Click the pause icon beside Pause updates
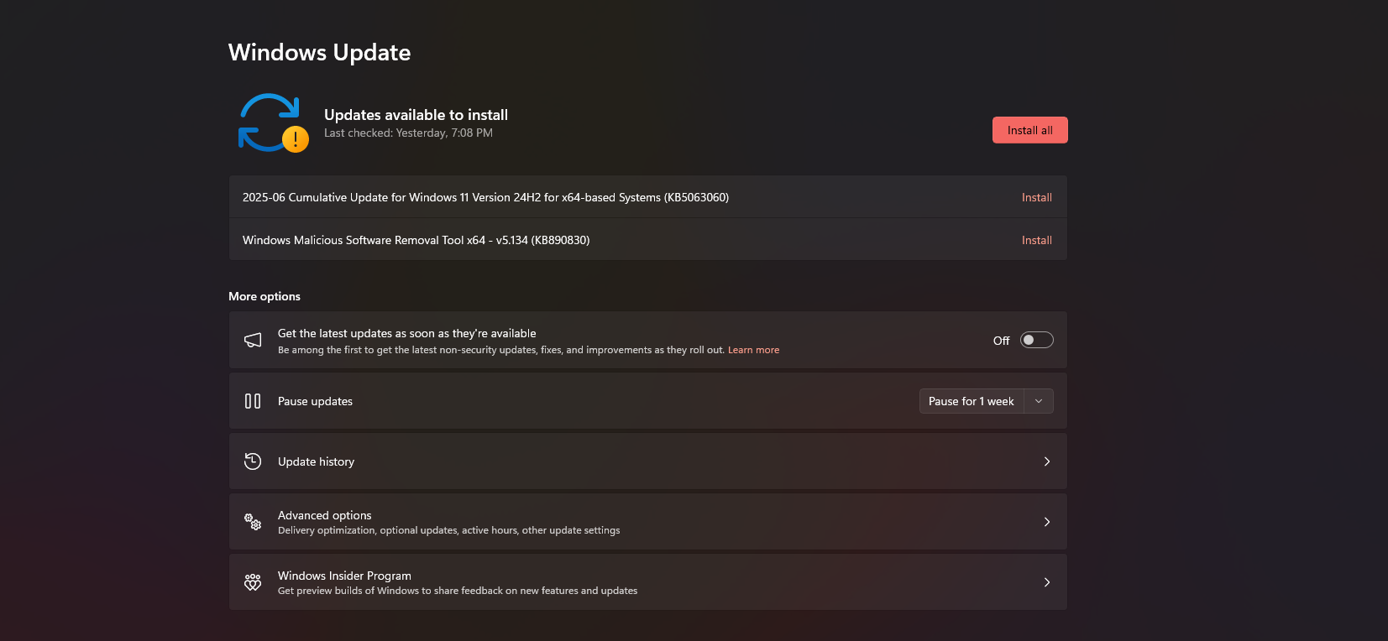Image resolution: width=1388 pixels, height=641 pixels. 253,401
